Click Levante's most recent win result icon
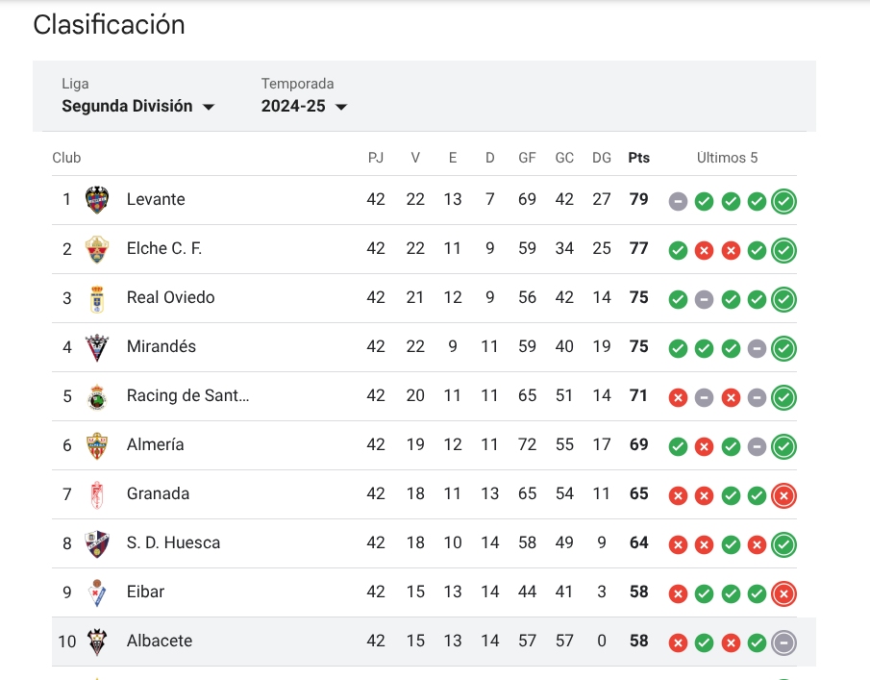The image size is (870, 680). [783, 201]
